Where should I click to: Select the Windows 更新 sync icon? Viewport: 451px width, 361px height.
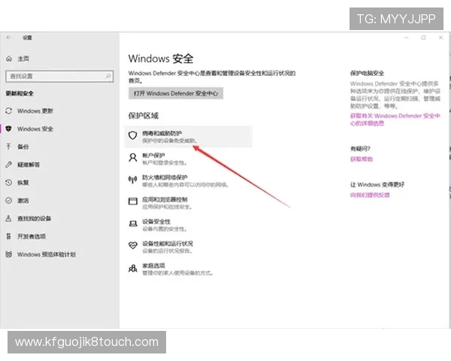point(8,111)
